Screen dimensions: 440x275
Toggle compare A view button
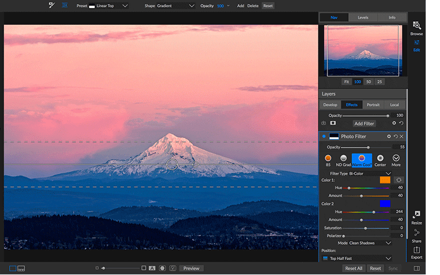point(152,268)
